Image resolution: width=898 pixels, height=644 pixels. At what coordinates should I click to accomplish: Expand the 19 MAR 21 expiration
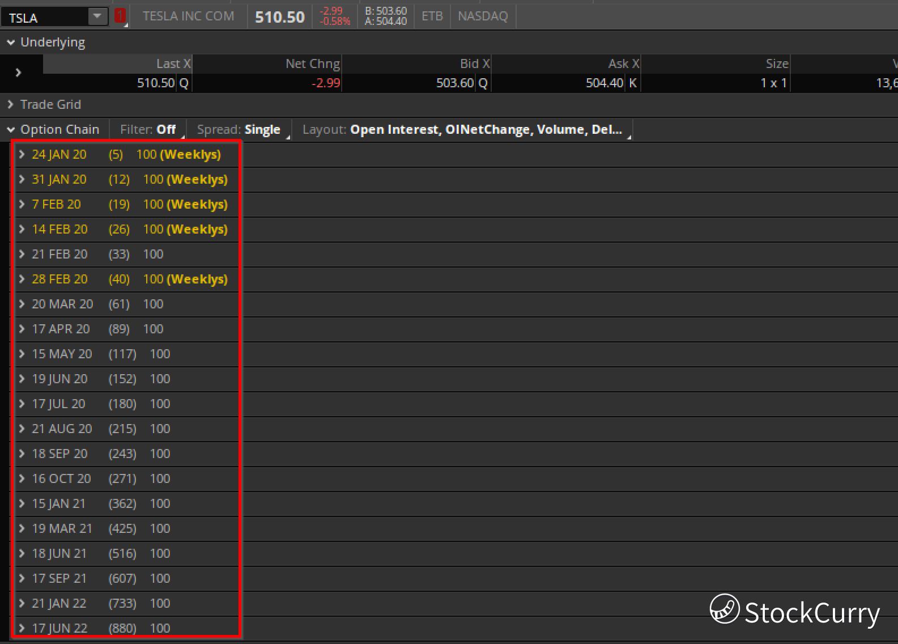(22, 528)
